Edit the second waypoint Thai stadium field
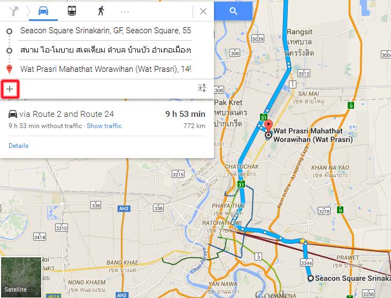The width and height of the screenshot is (391, 298). 105,50
